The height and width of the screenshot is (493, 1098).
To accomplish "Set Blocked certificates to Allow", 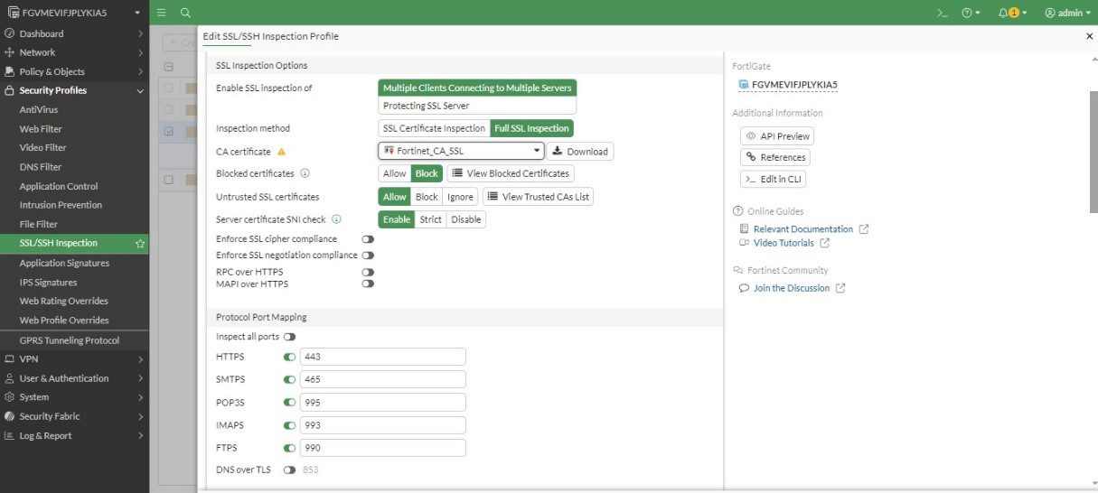I will [x=395, y=173].
